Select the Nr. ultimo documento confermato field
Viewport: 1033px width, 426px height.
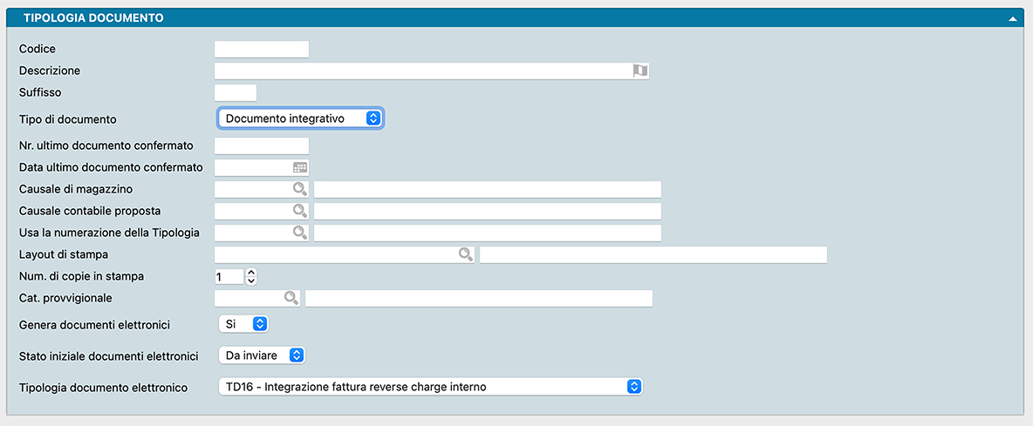tap(262, 145)
